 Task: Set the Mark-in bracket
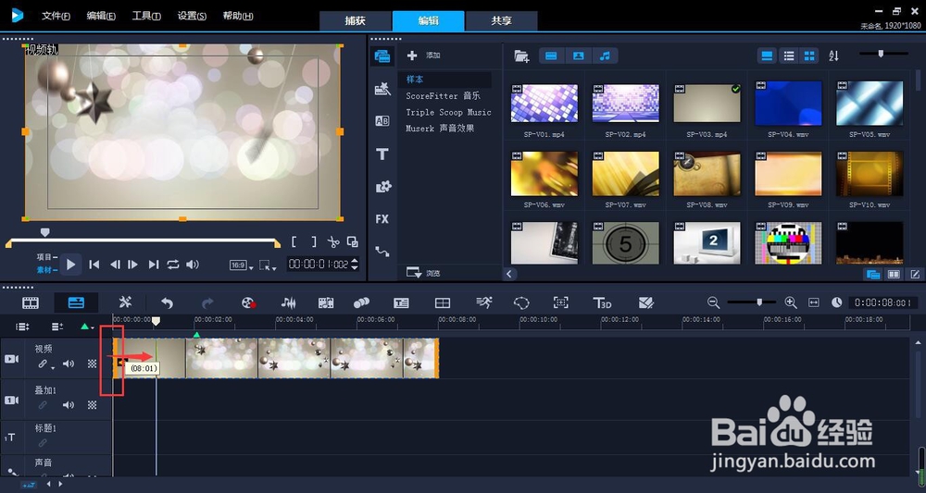(294, 241)
